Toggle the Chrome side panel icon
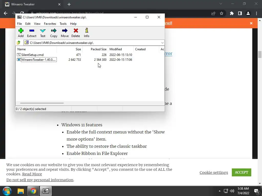 (x=240, y=13)
